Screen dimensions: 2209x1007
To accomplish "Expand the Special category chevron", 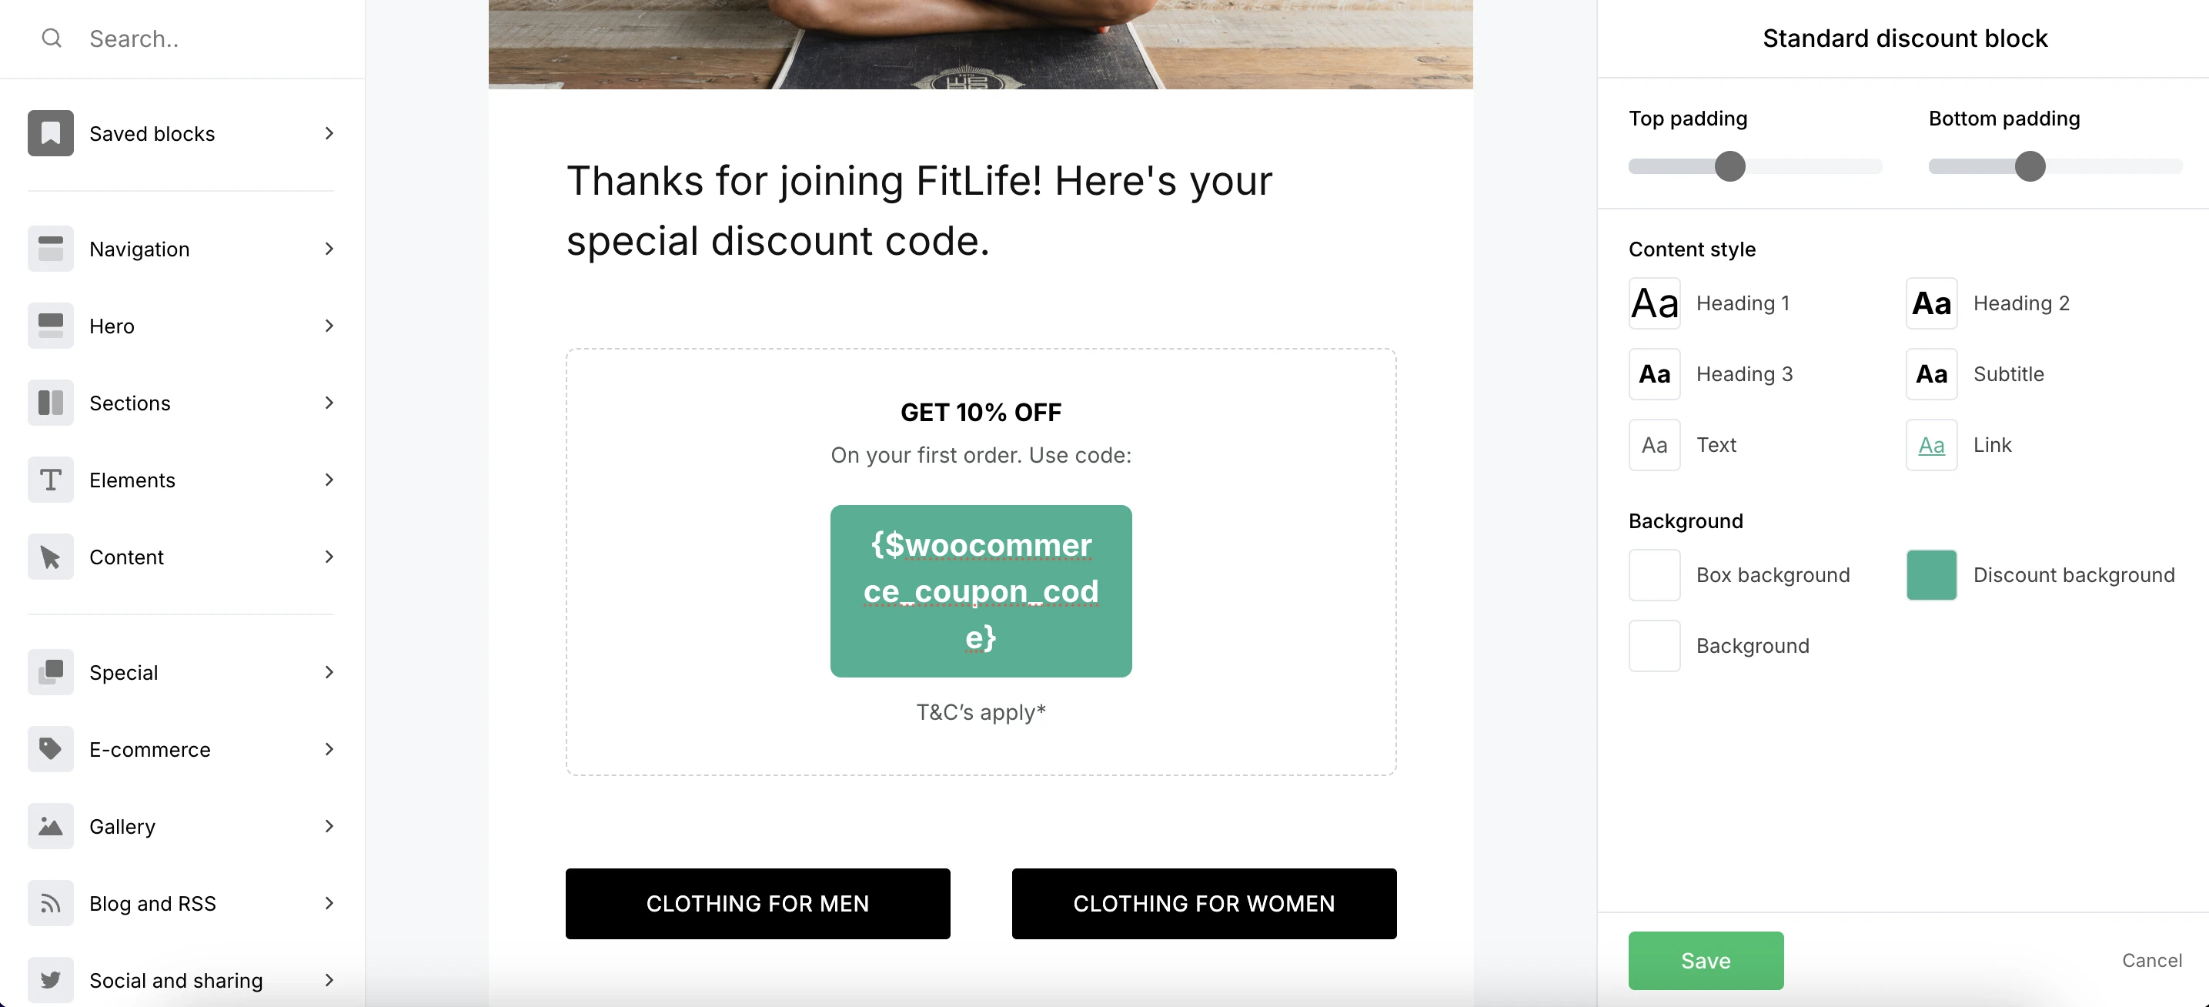I will (329, 672).
